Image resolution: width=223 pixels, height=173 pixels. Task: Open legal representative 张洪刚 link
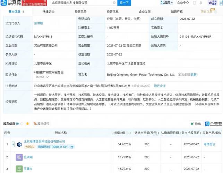click(38, 23)
